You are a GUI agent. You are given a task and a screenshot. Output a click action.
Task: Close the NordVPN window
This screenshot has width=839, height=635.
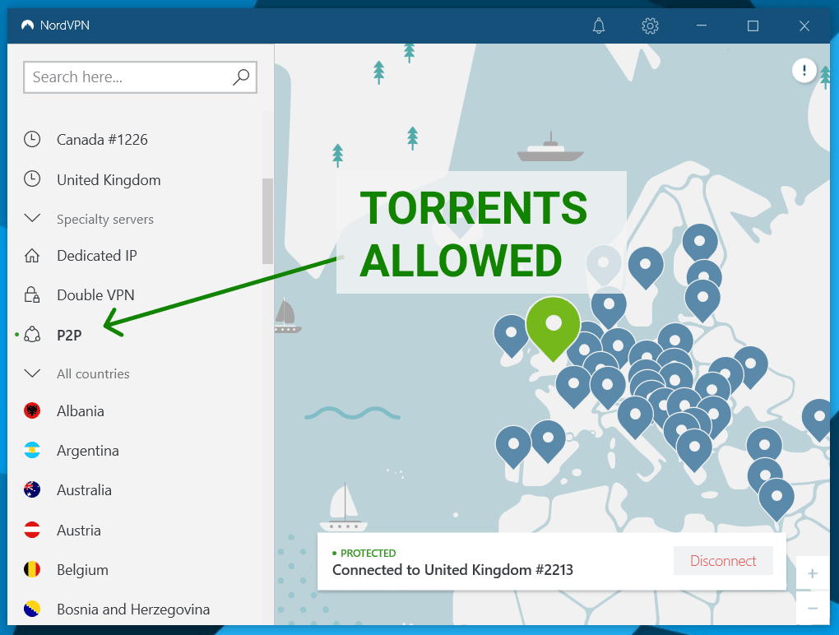click(x=804, y=25)
